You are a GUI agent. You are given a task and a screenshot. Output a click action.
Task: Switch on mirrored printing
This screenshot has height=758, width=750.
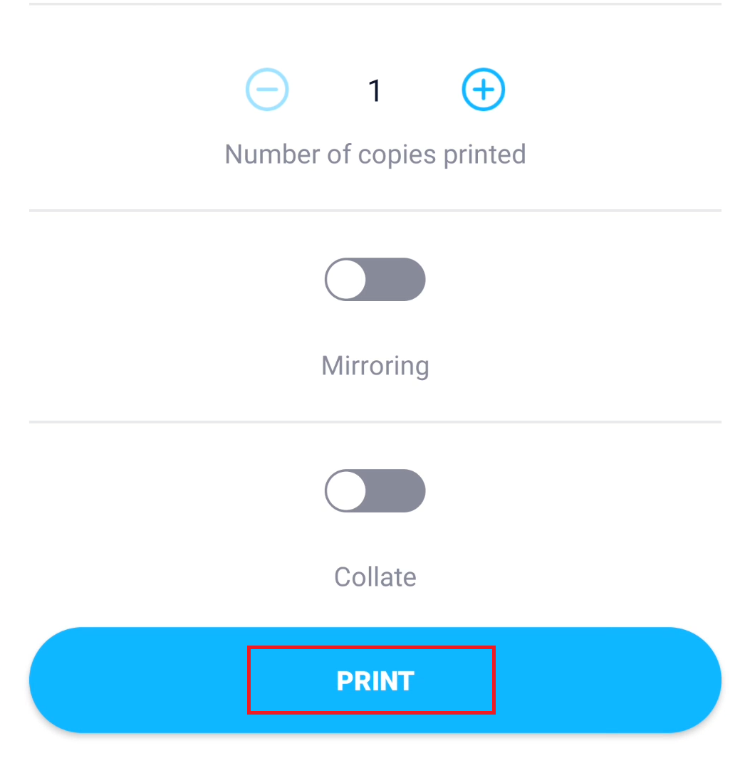(375, 279)
